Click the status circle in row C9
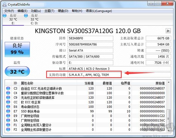176x138 pixels. (x=8, y=97)
